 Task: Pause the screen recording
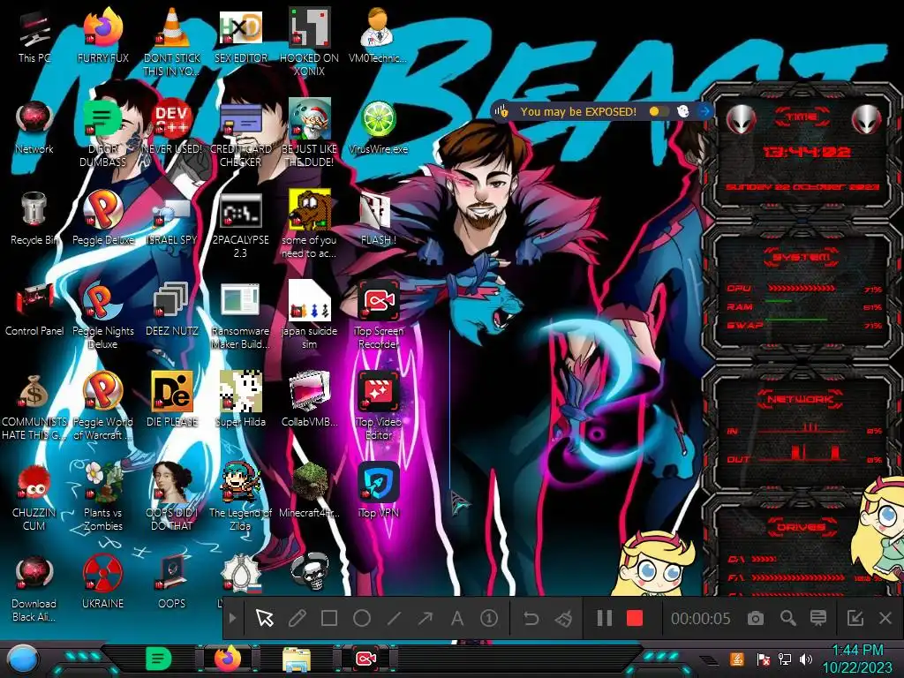click(604, 619)
